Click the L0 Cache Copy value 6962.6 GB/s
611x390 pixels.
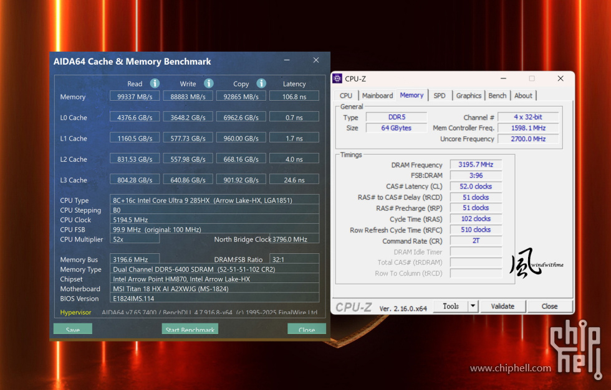[x=241, y=117]
